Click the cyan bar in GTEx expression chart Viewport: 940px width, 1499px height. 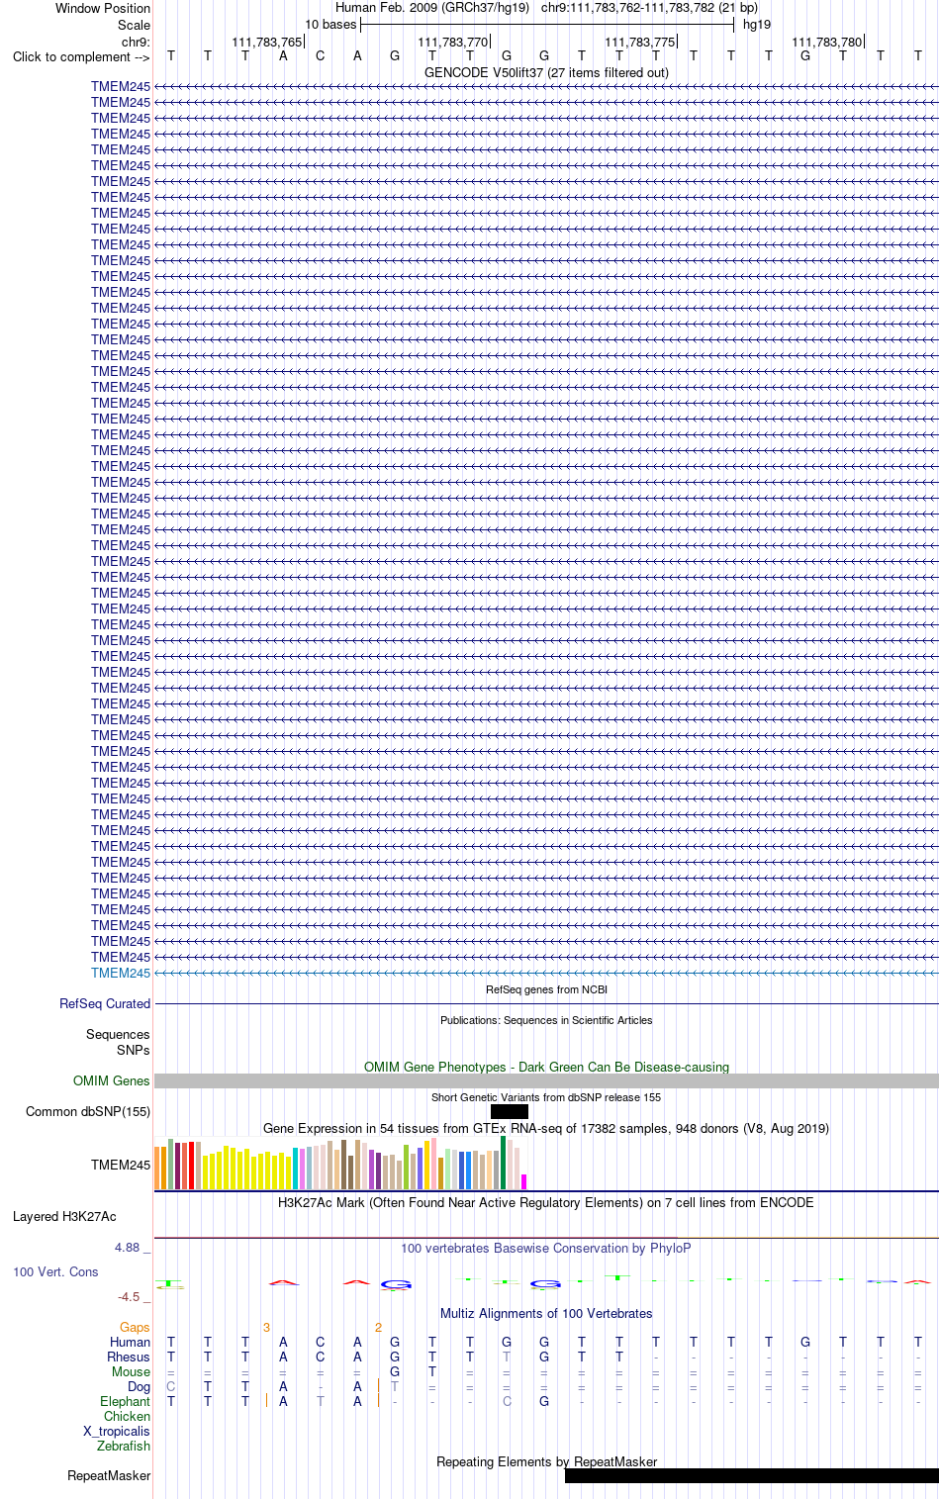(x=296, y=1169)
